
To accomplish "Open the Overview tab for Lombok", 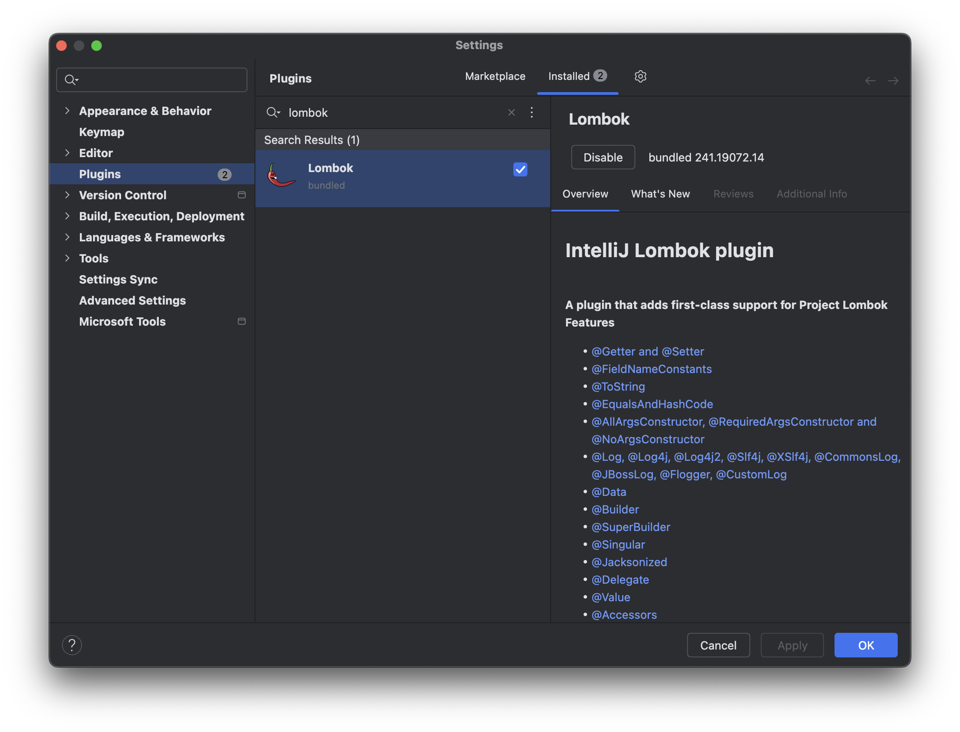I will click(x=585, y=194).
